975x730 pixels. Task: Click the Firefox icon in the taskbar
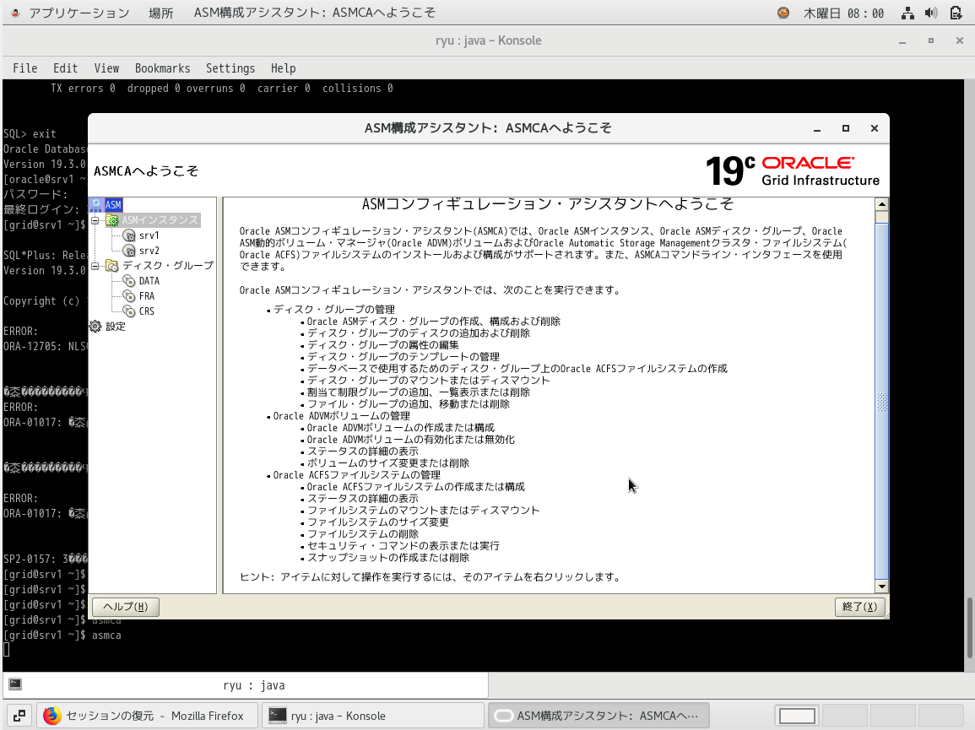click(x=52, y=716)
